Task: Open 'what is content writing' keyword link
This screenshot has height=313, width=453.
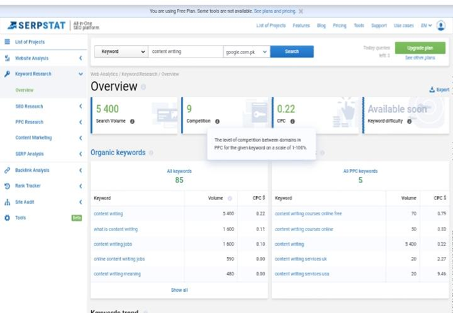Action: [x=116, y=229]
